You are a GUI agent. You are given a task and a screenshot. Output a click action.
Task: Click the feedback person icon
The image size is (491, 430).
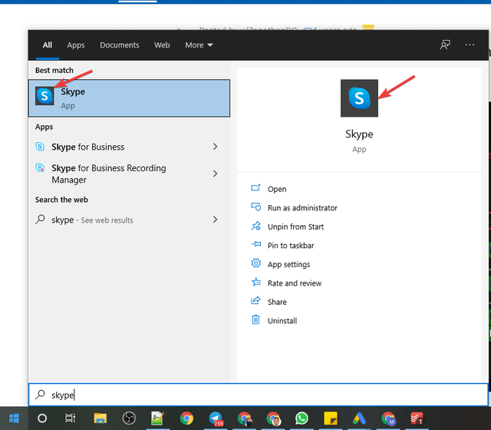pos(445,45)
